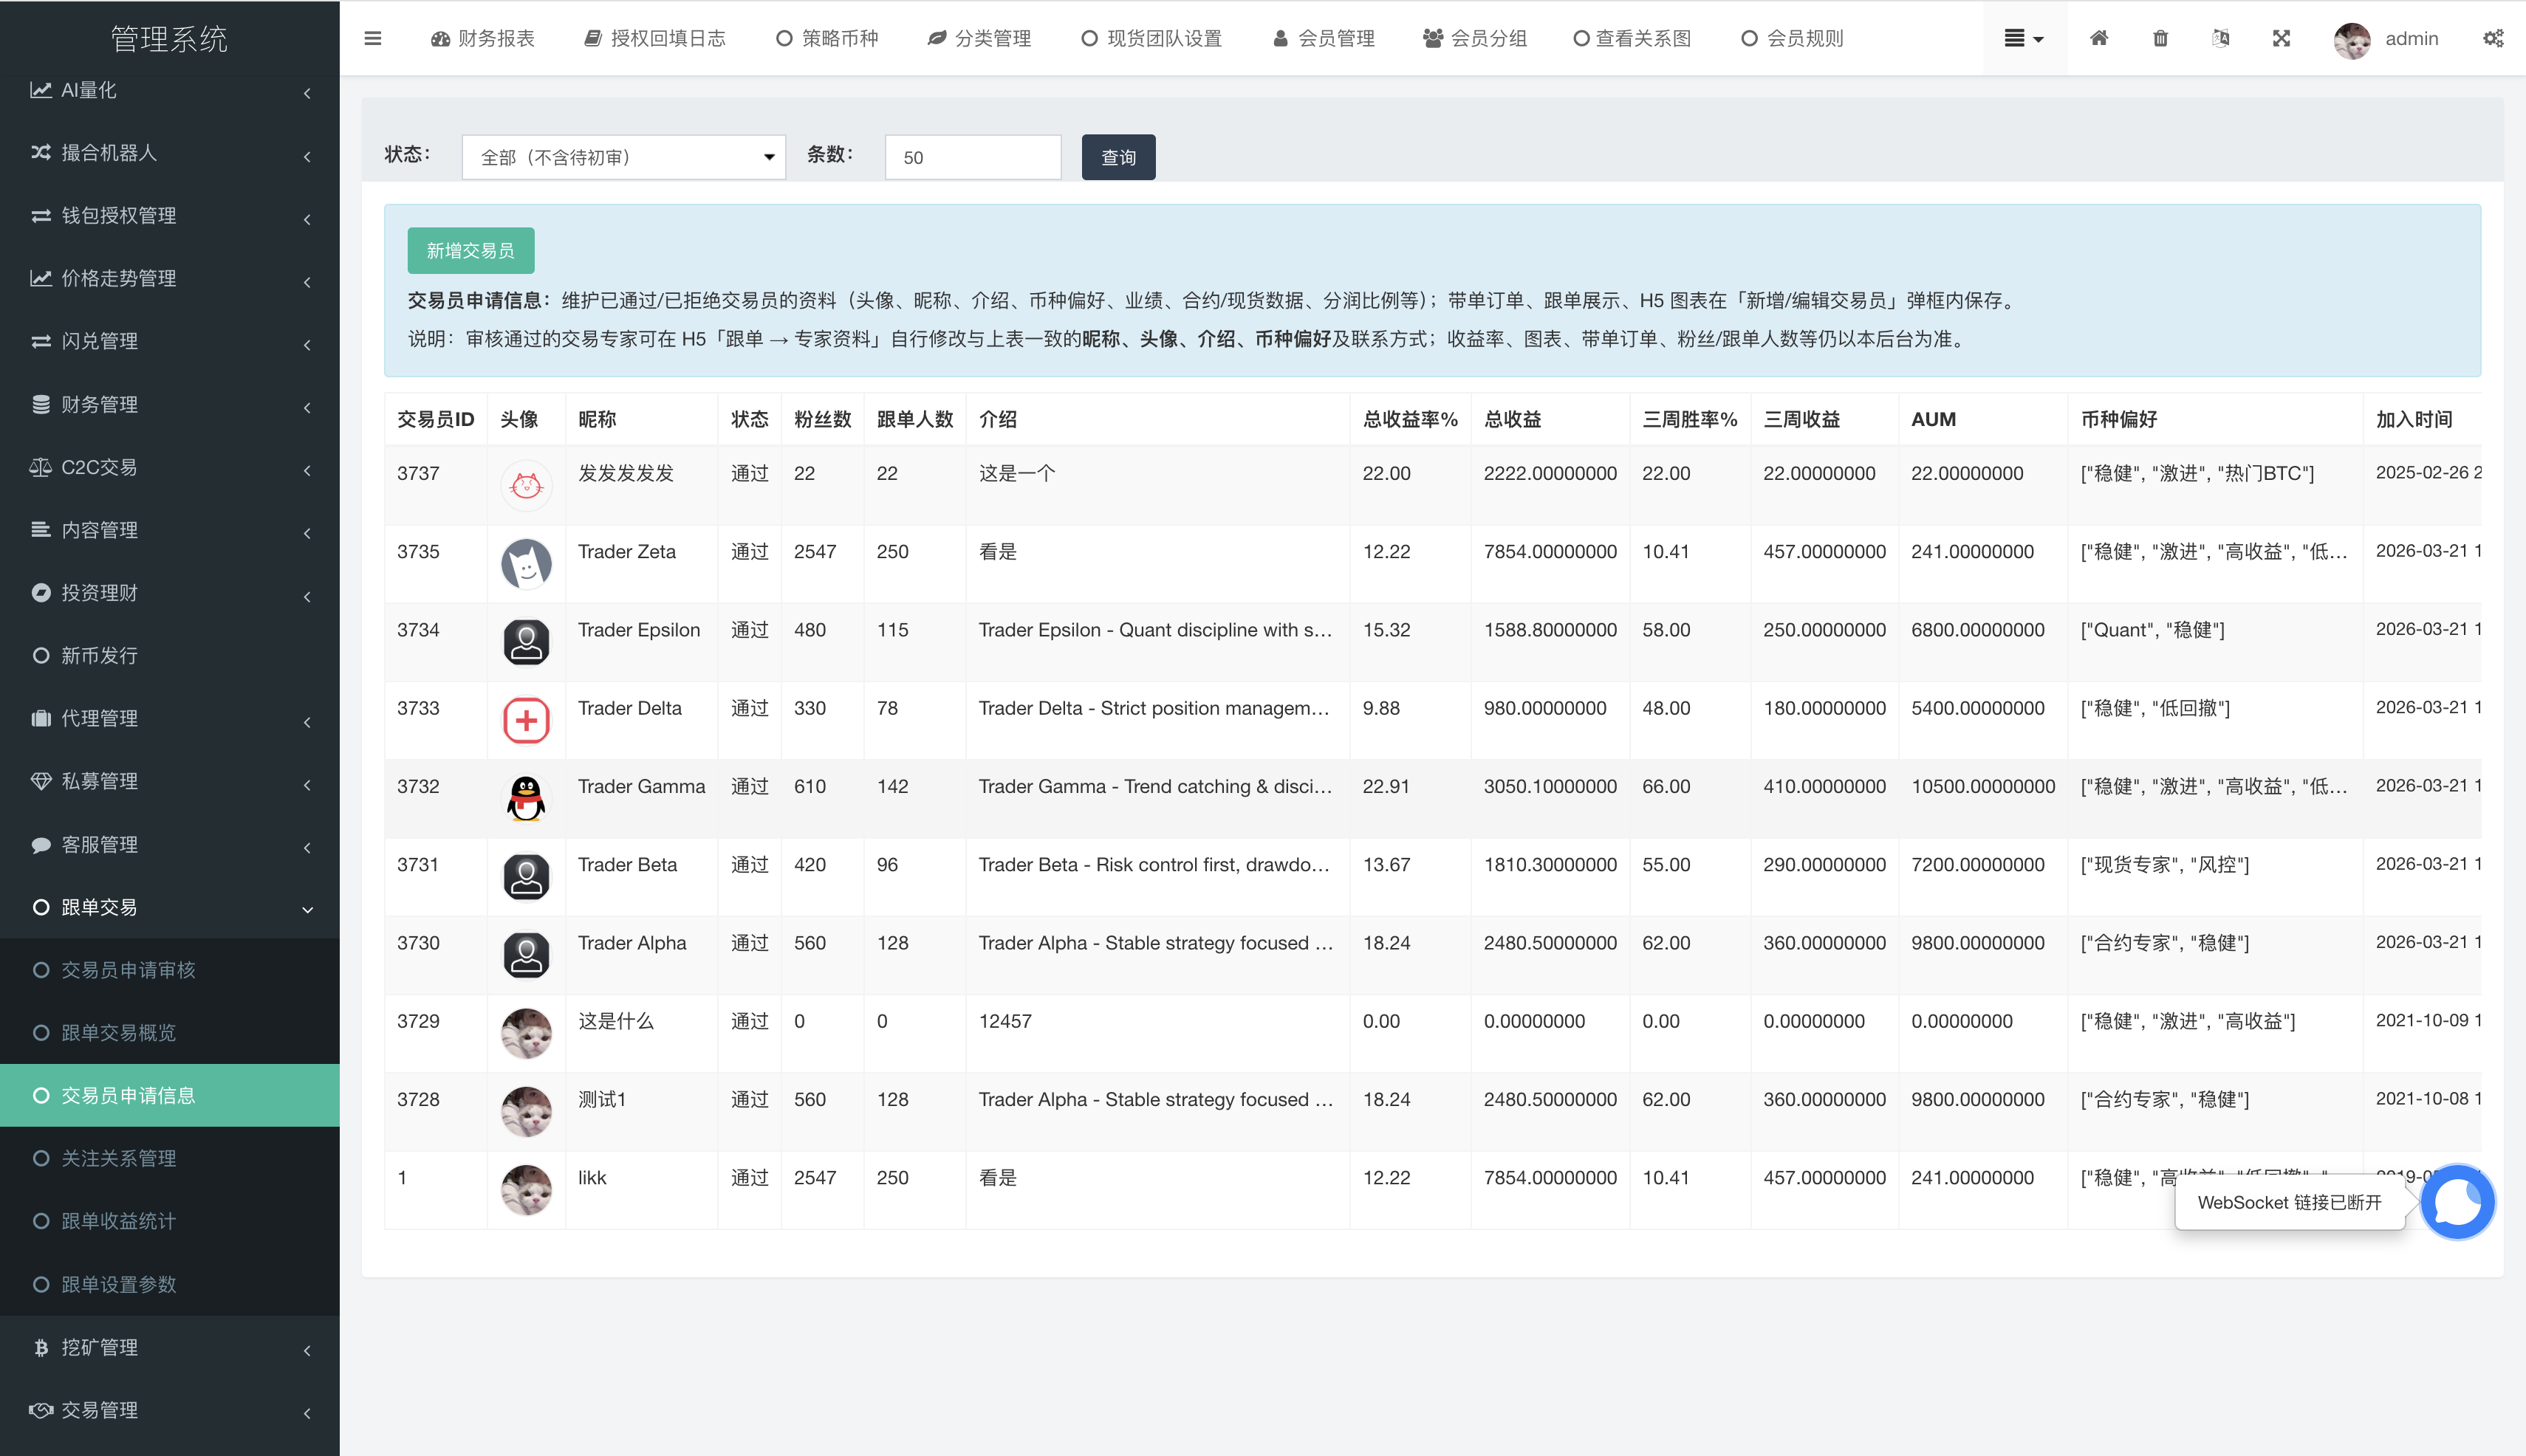Image resolution: width=2526 pixels, height=1456 pixels.
Task: Open the 状态 status dropdown
Action: (623, 157)
